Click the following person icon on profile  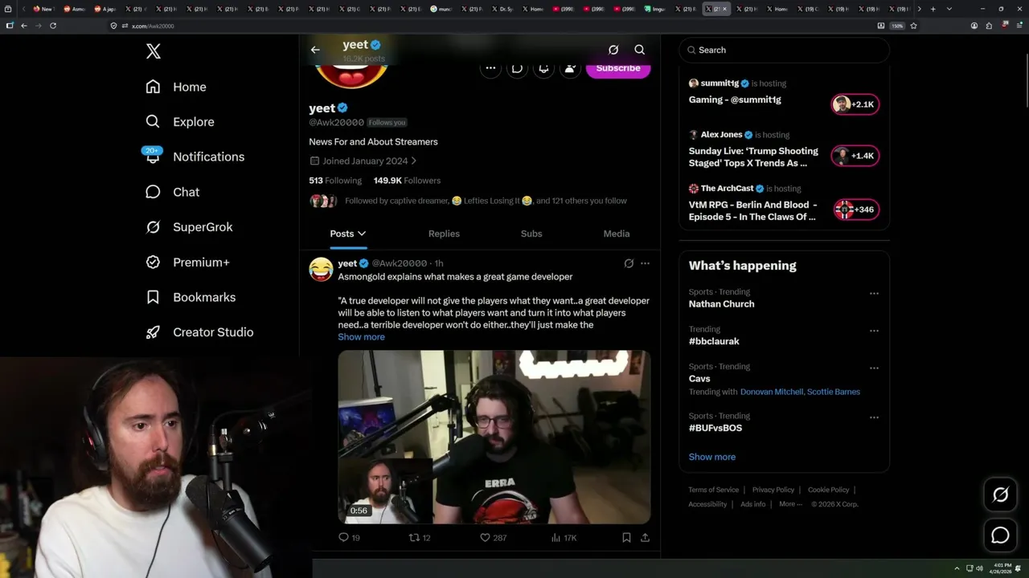click(x=570, y=69)
